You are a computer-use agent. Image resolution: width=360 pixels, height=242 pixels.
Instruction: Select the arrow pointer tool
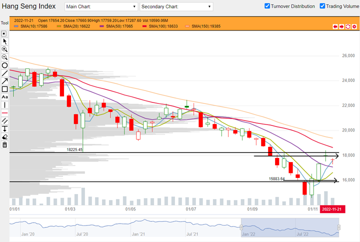[x=5, y=41]
